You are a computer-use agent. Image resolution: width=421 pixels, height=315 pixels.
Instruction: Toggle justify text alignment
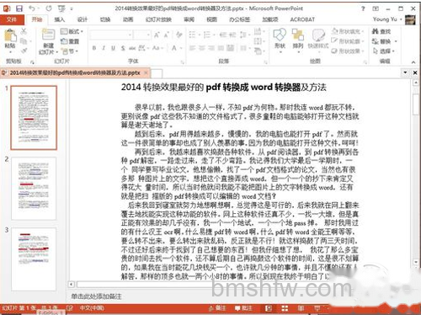coord(221,48)
